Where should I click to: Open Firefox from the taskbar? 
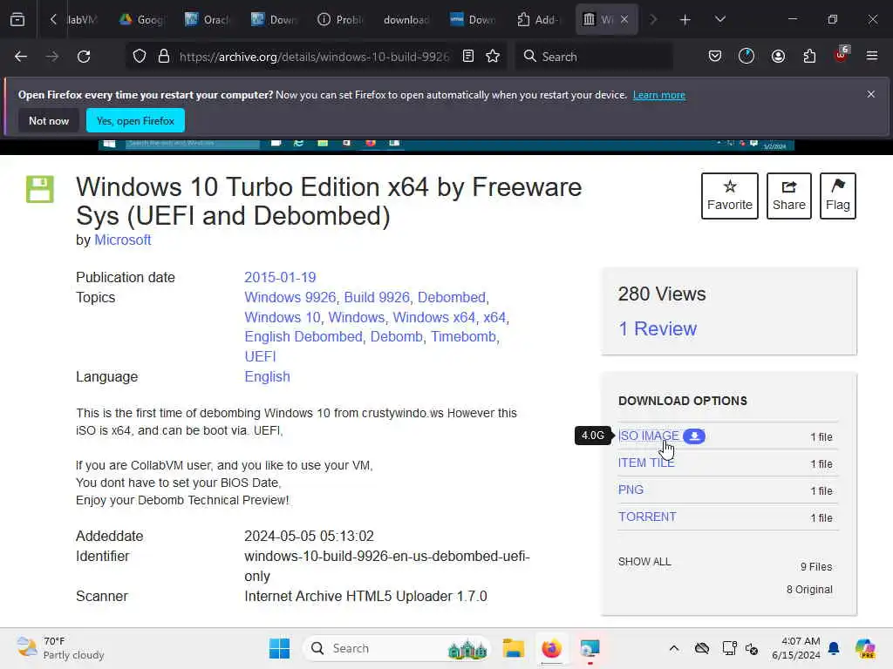coord(551,648)
